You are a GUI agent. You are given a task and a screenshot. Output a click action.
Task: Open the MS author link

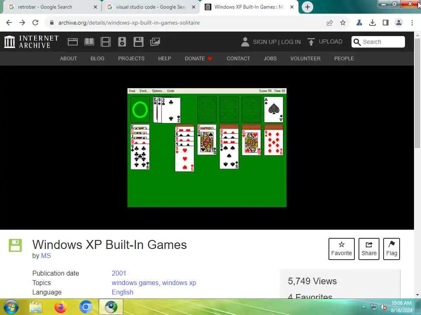[46, 256]
